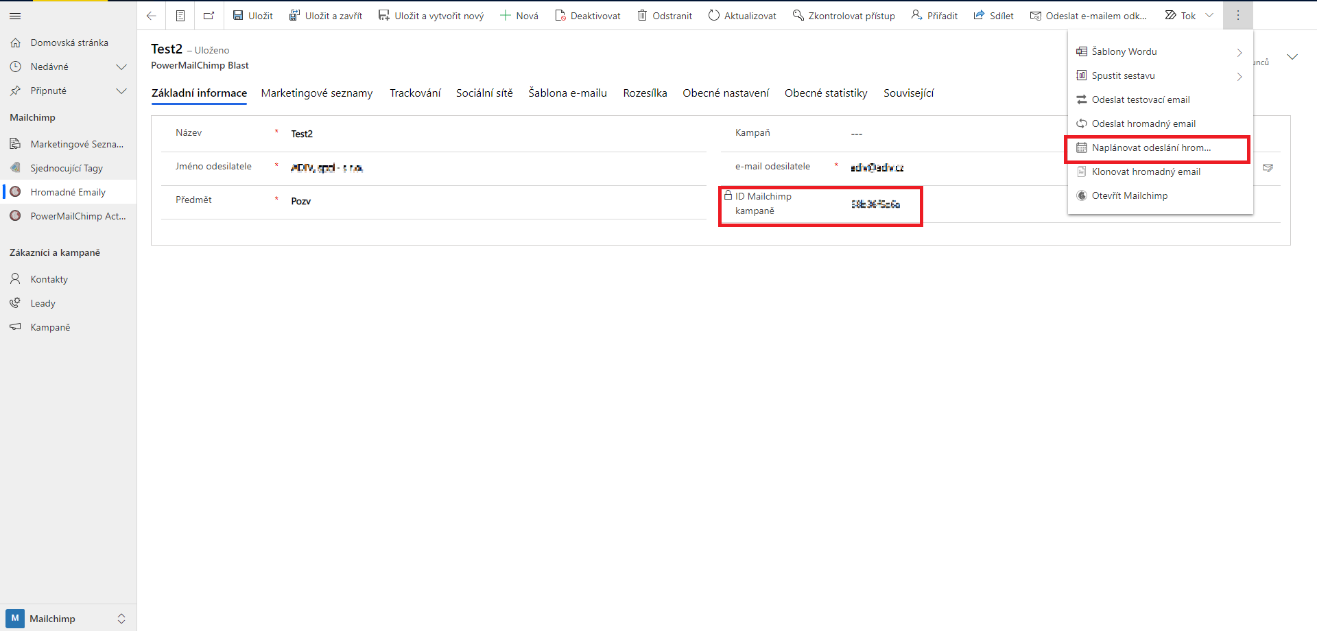The height and width of the screenshot is (631, 1317).
Task: Switch to the Šablona e-mailu tab
Action: pos(567,93)
